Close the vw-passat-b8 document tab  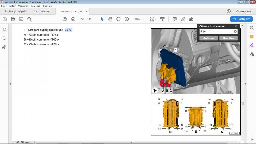click(87, 11)
